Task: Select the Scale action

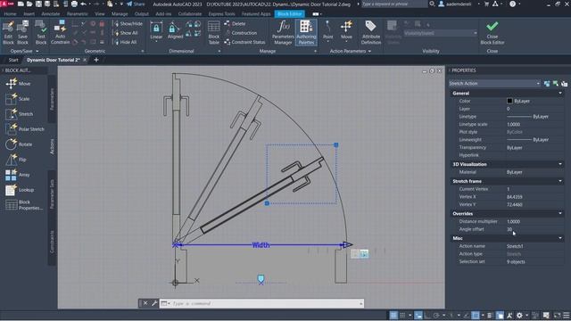Action: [18, 99]
